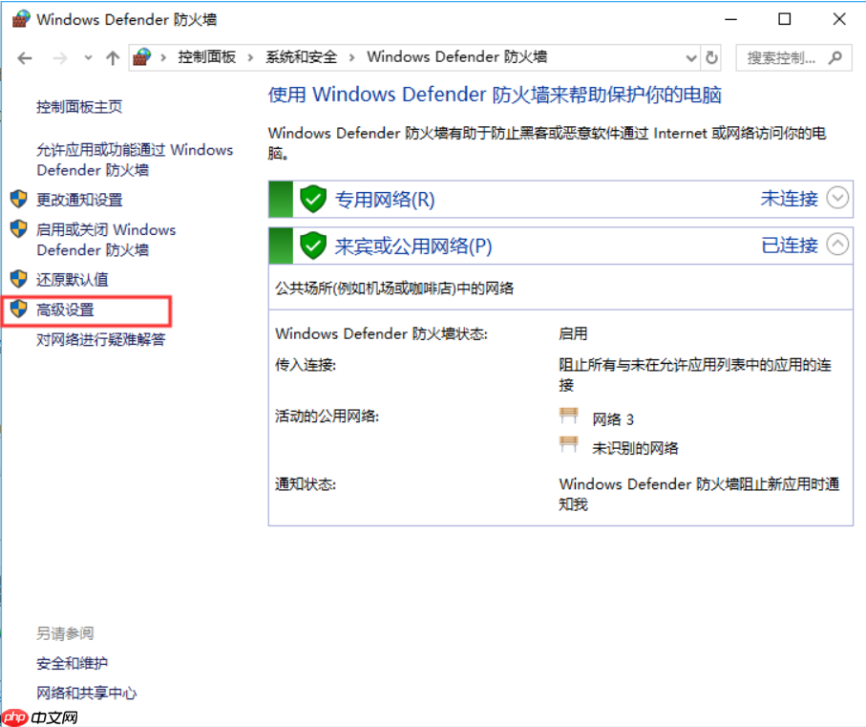Expand the arrow after 系统和安全 breadcrumb

(351, 57)
